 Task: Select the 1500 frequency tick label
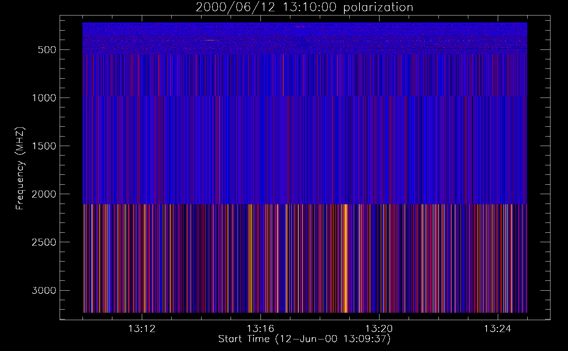[44, 146]
